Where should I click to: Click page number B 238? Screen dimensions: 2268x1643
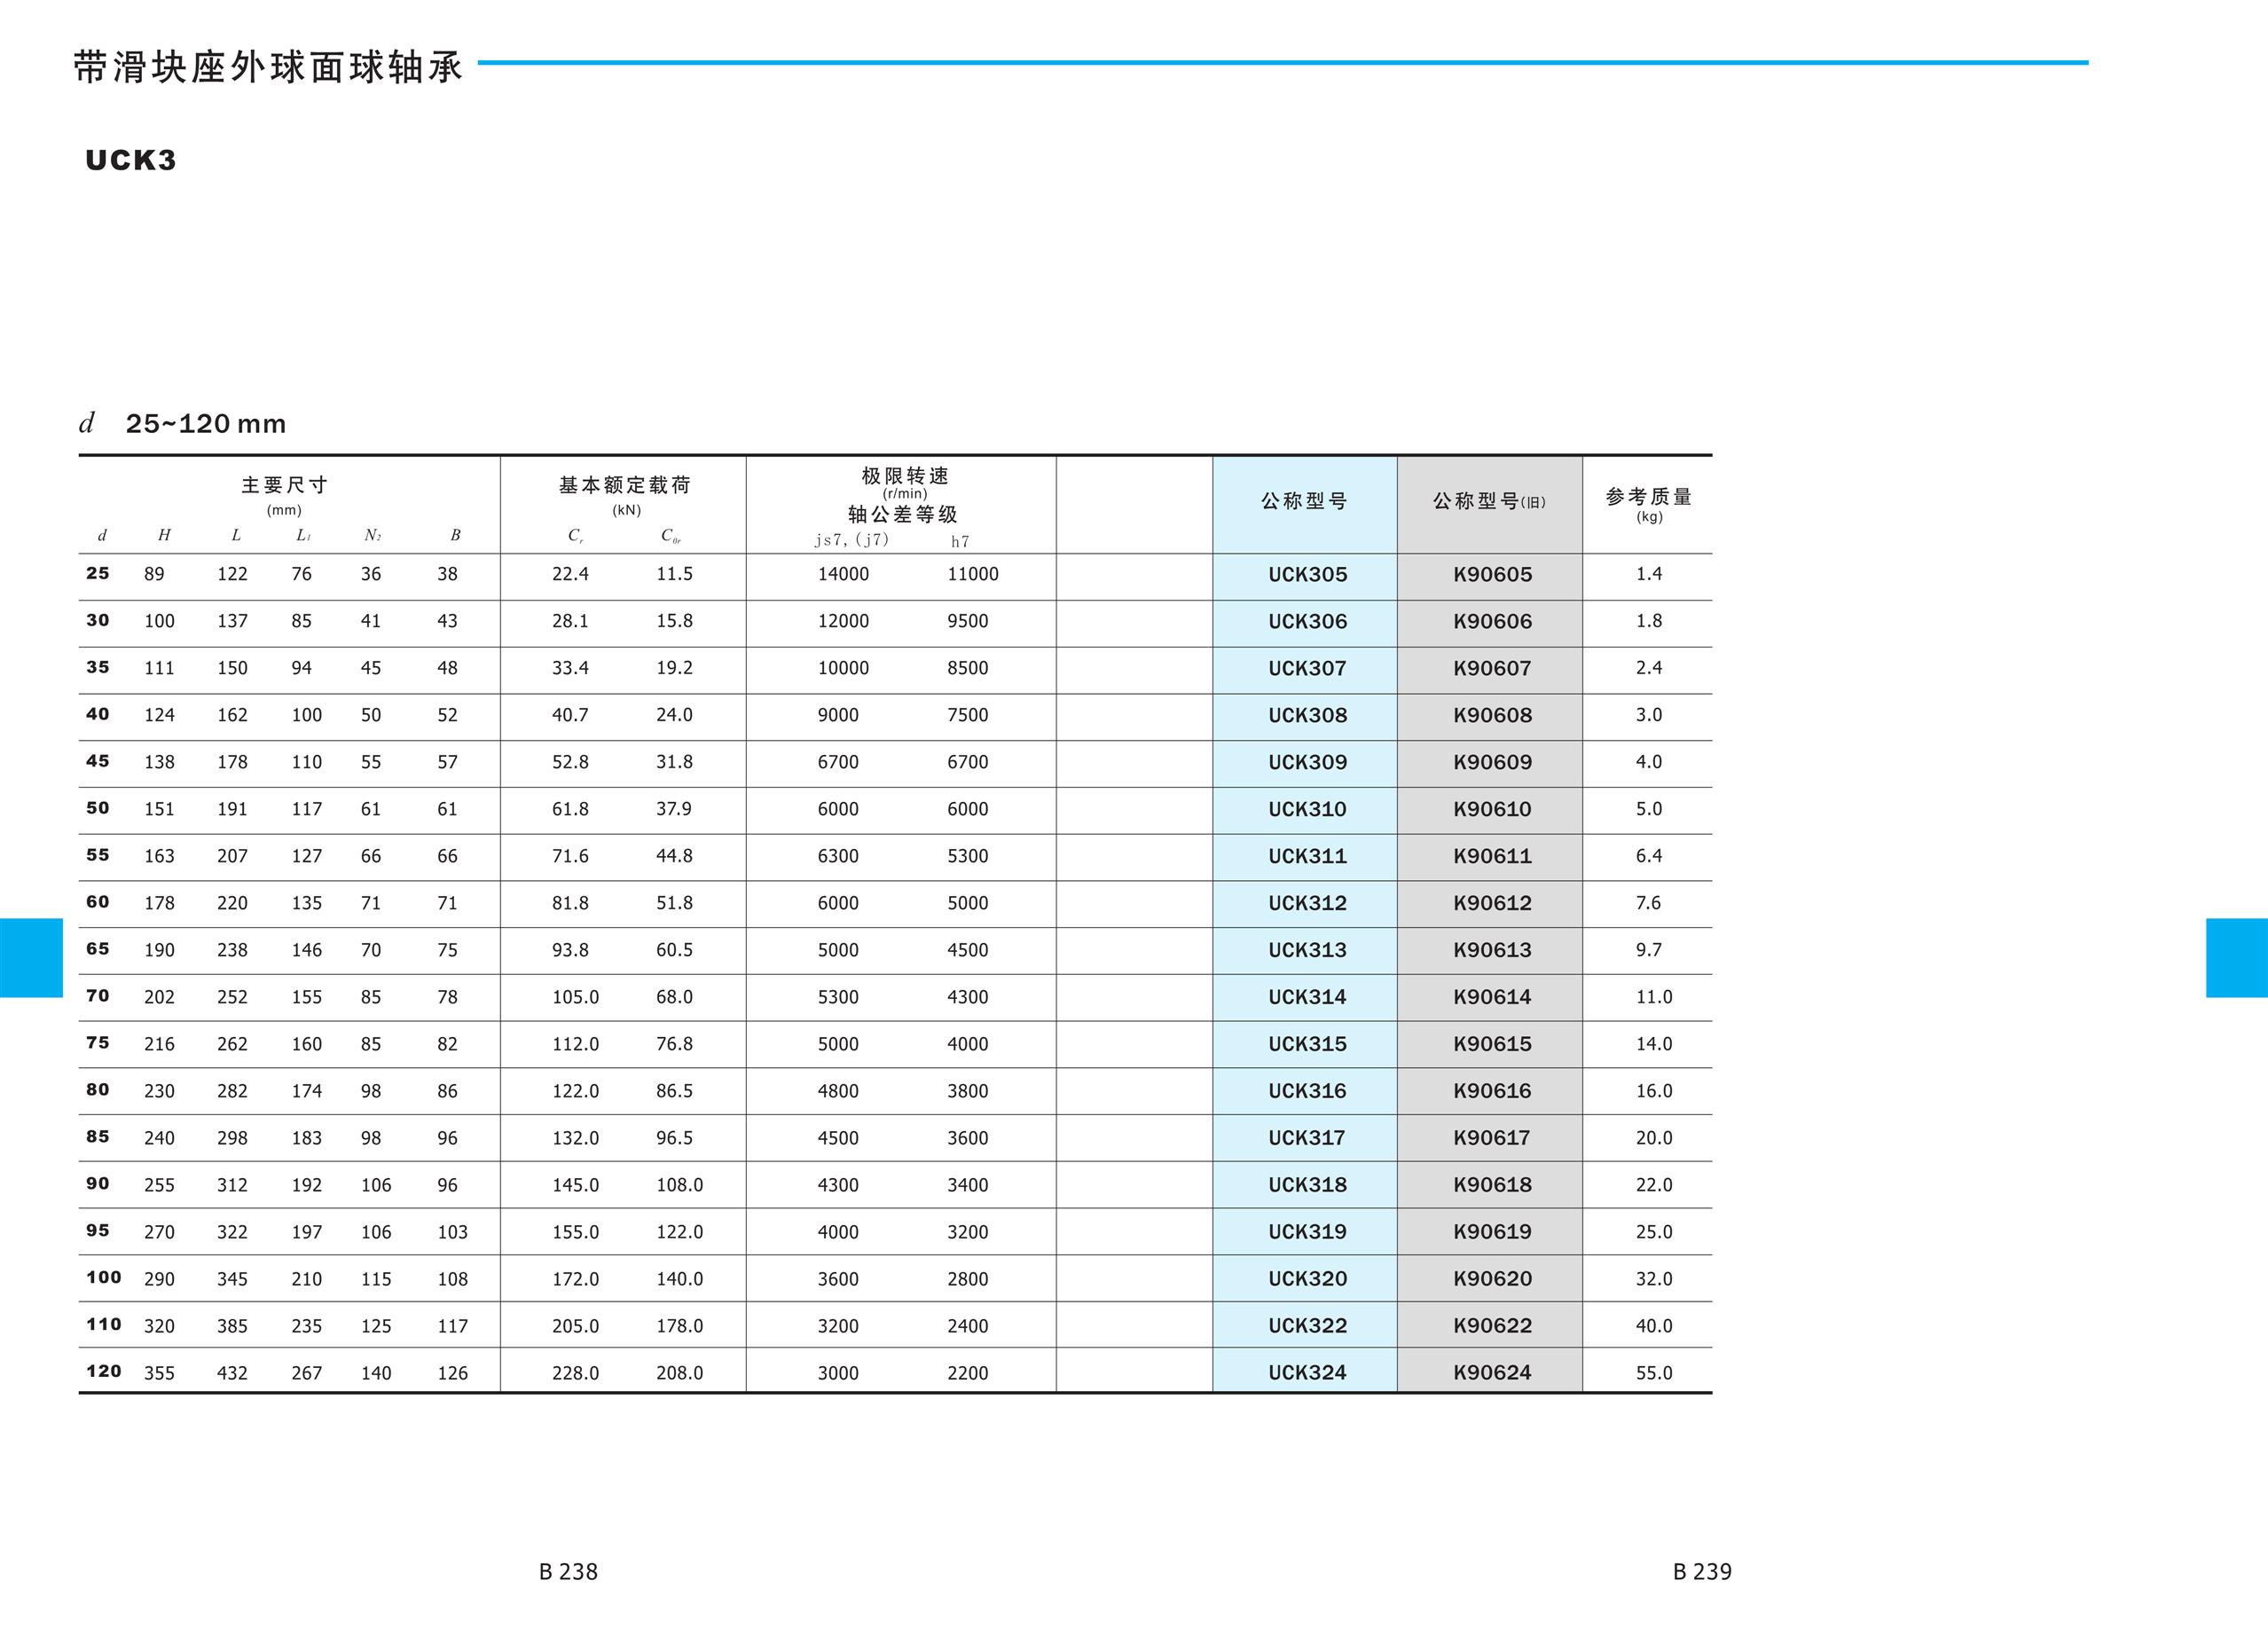568,1571
